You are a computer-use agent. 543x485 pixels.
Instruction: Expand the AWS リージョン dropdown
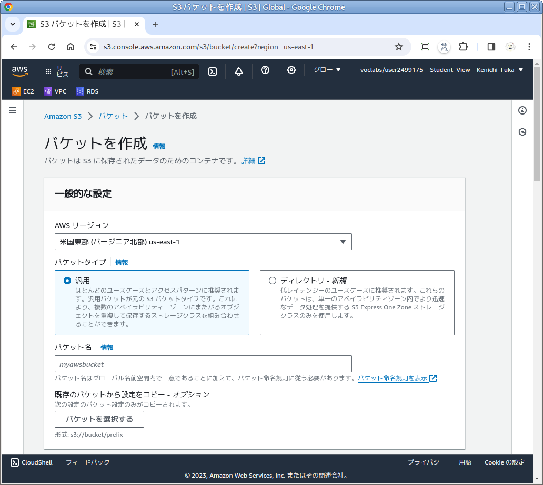click(x=203, y=242)
